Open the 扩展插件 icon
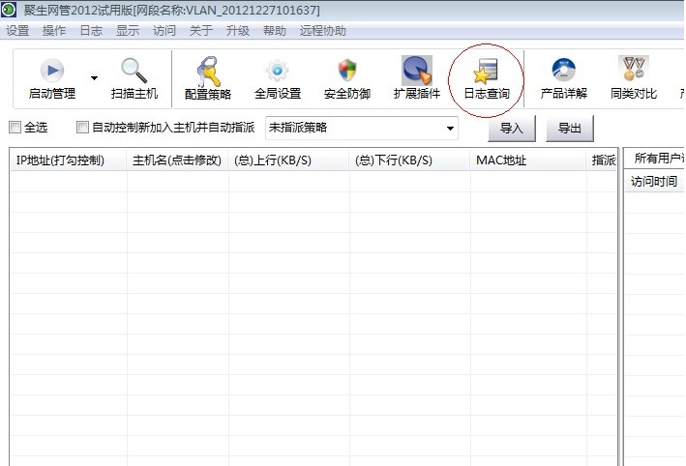This screenshot has width=686, height=466. (x=417, y=71)
